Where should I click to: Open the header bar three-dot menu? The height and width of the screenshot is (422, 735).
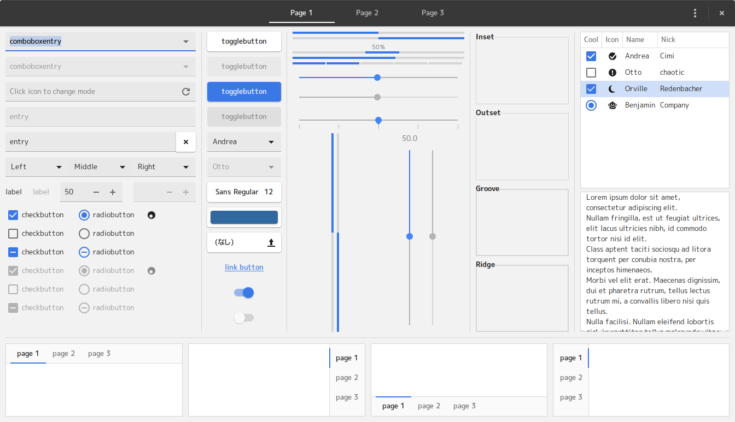pyautogui.click(x=695, y=13)
